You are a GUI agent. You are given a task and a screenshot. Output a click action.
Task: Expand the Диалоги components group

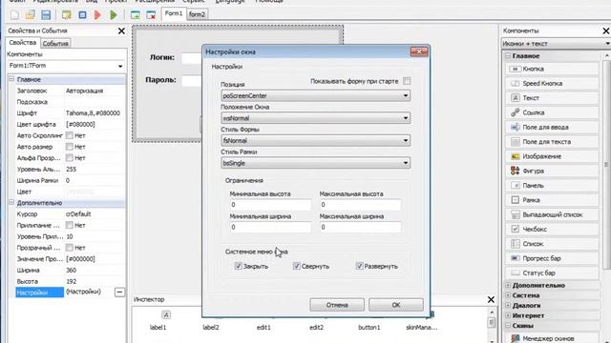point(508,305)
